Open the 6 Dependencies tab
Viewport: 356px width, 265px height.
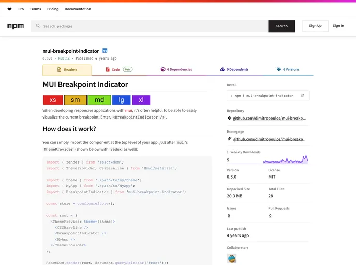click(176, 69)
